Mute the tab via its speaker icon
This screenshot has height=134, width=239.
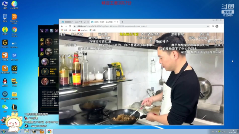pos(115,22)
